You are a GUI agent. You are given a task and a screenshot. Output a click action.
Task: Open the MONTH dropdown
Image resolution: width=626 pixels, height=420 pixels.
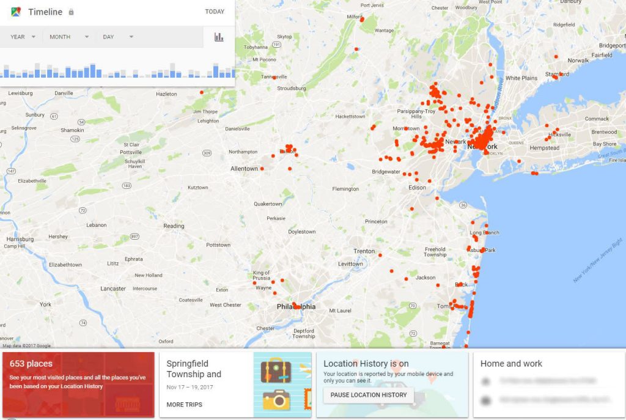coord(68,37)
